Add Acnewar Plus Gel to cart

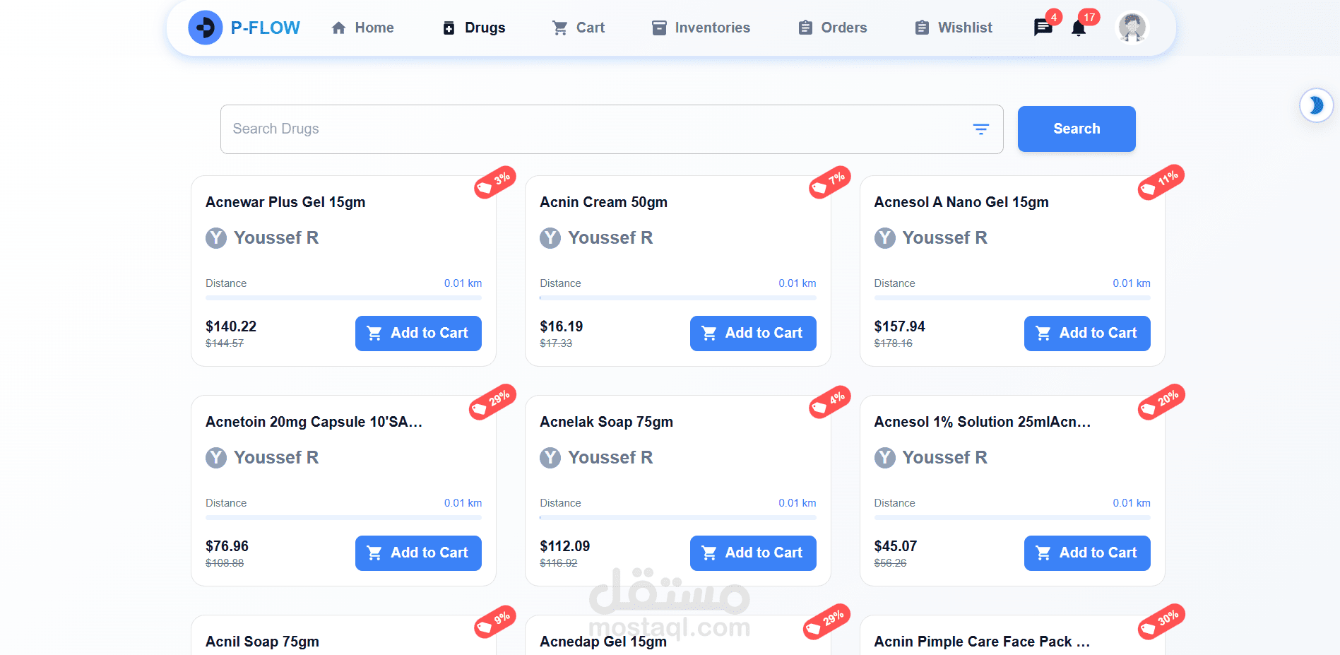418,334
